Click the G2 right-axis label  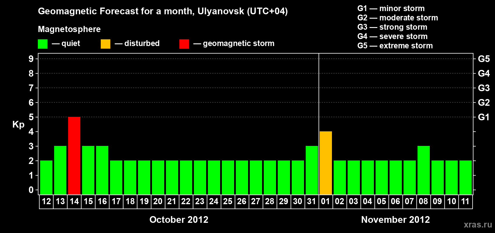[x=484, y=103]
